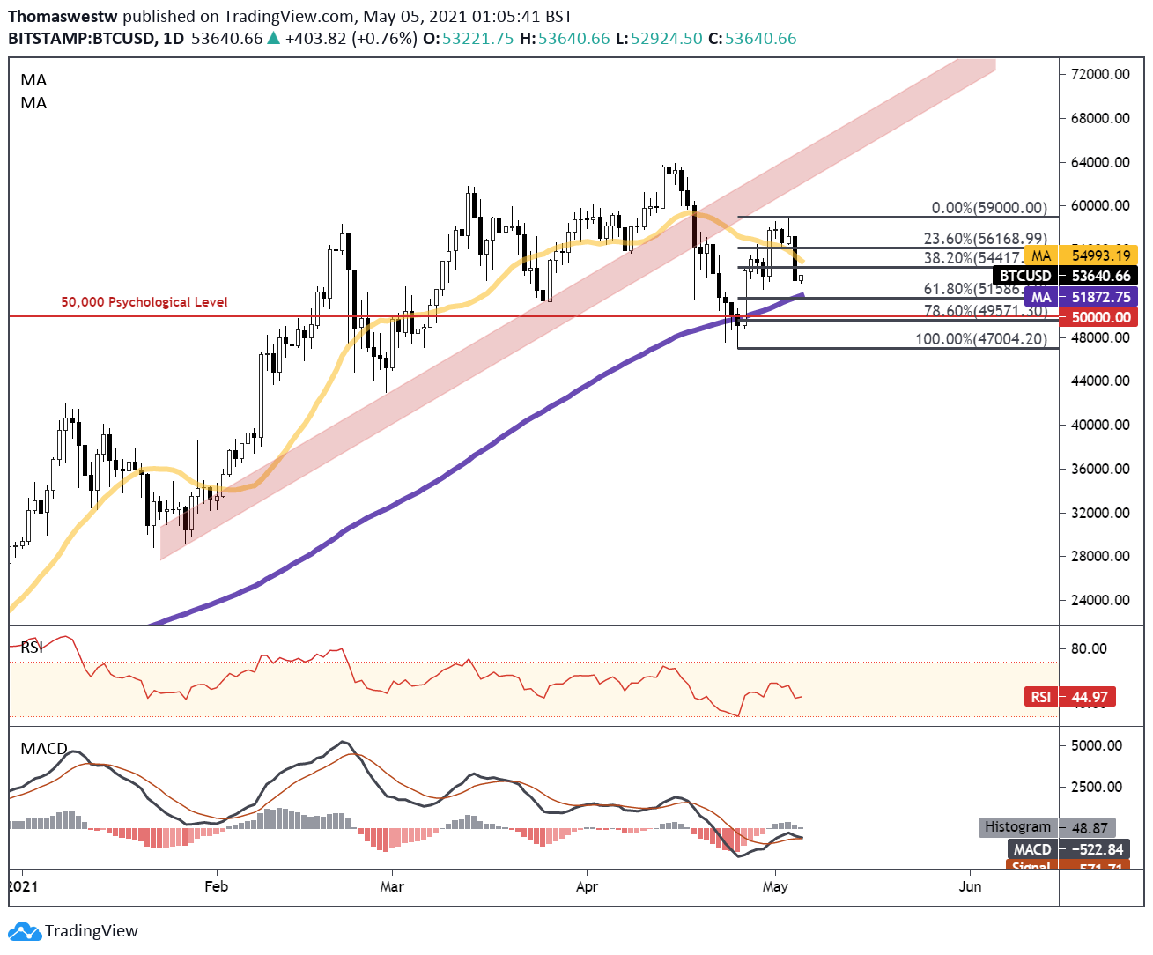Viewport: 1153px width, 955px height.
Task: Click the purple MA 51872.75 price tag
Action: click(x=1081, y=298)
